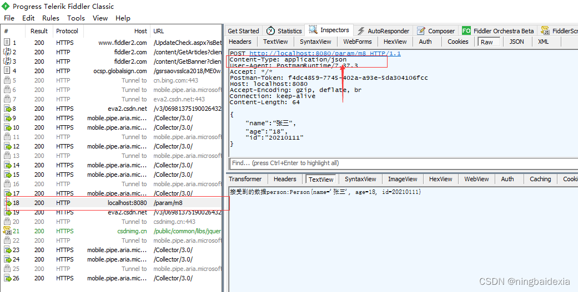Open response SyntaxView tab
Viewport: 578px width, 292px height.
point(360,179)
